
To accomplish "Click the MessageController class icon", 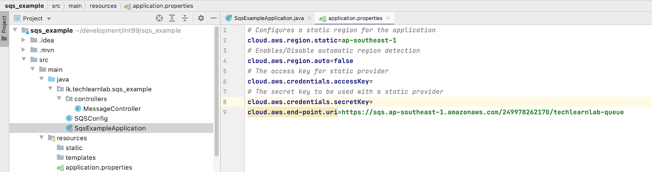I will click(x=78, y=109).
